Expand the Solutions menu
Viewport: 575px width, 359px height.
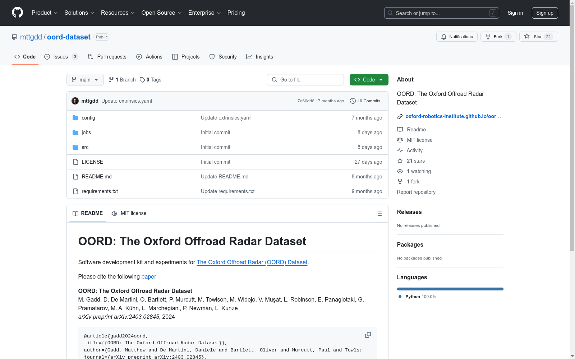tap(79, 13)
